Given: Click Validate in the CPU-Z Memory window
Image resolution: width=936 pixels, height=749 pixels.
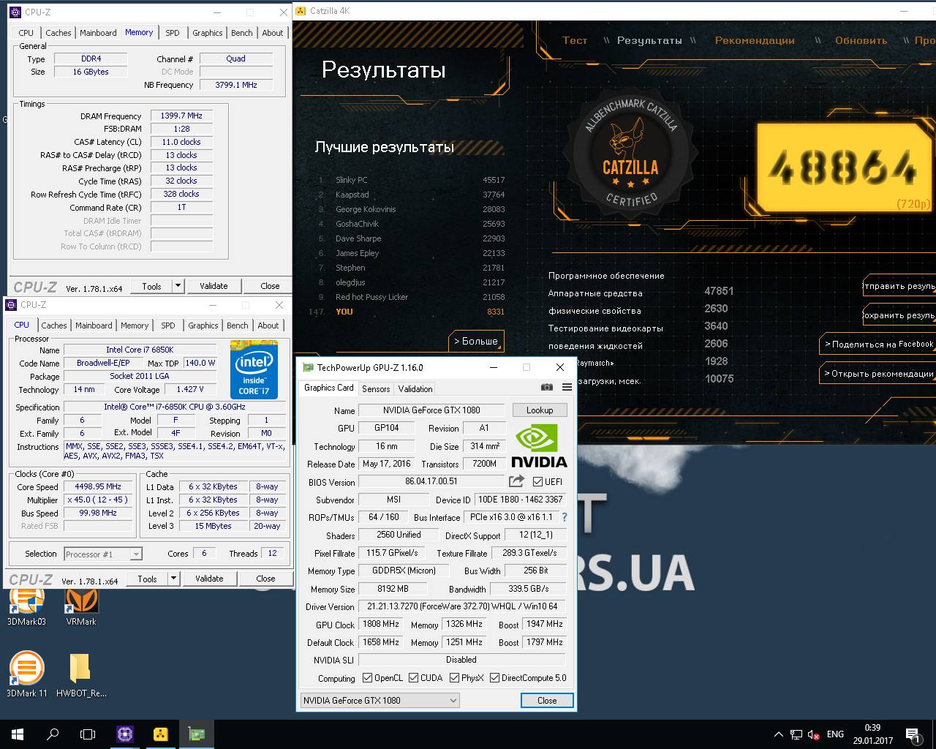Looking at the screenshot, I should pyautogui.click(x=214, y=286).
